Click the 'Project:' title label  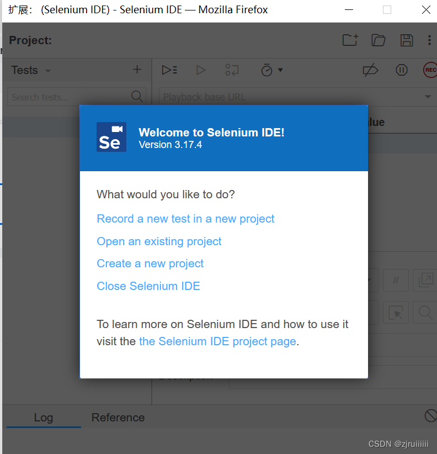pyautogui.click(x=30, y=40)
